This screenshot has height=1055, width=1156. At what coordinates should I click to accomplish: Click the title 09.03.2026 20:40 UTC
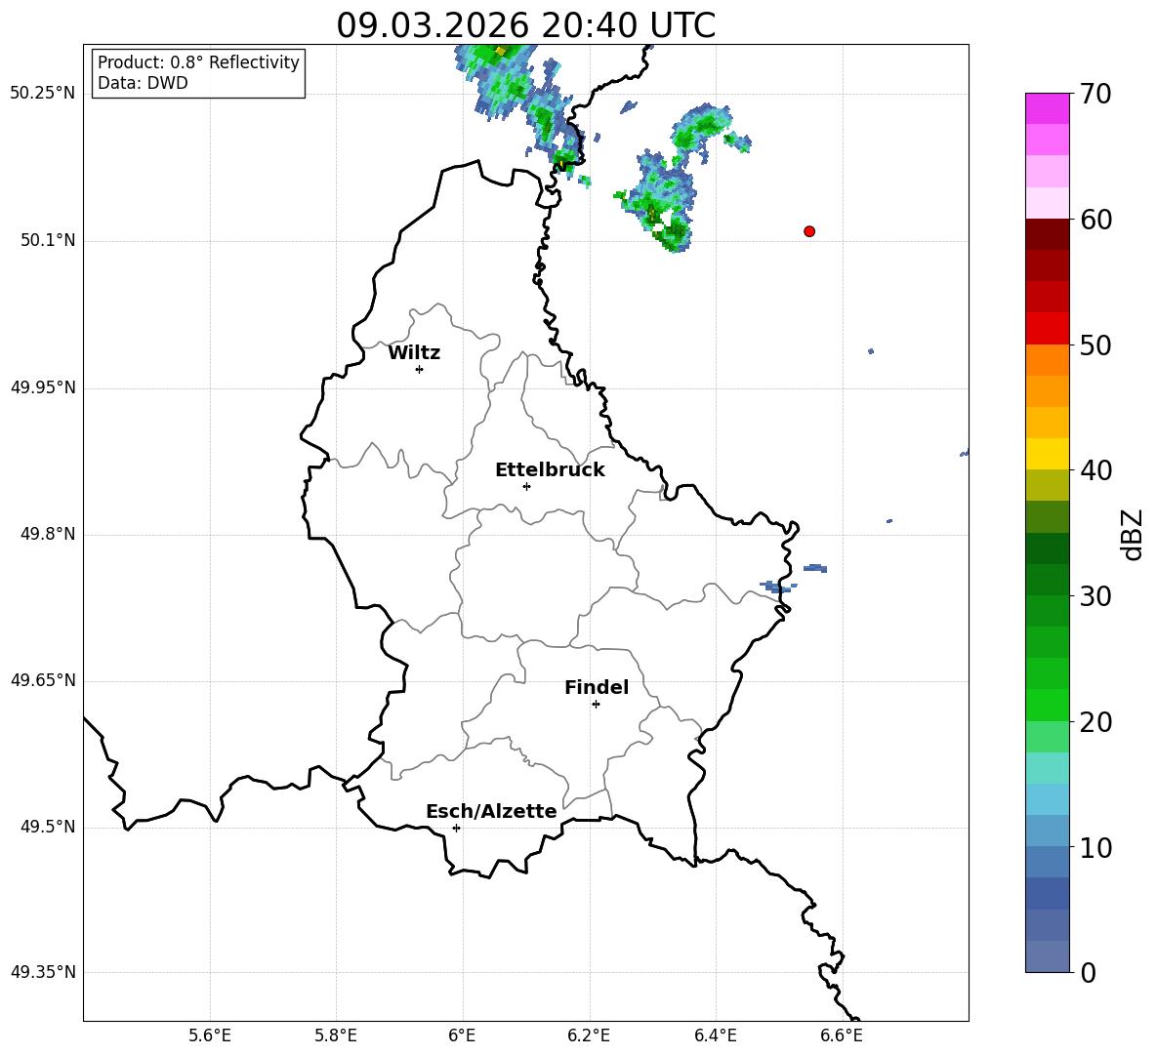[525, 25]
